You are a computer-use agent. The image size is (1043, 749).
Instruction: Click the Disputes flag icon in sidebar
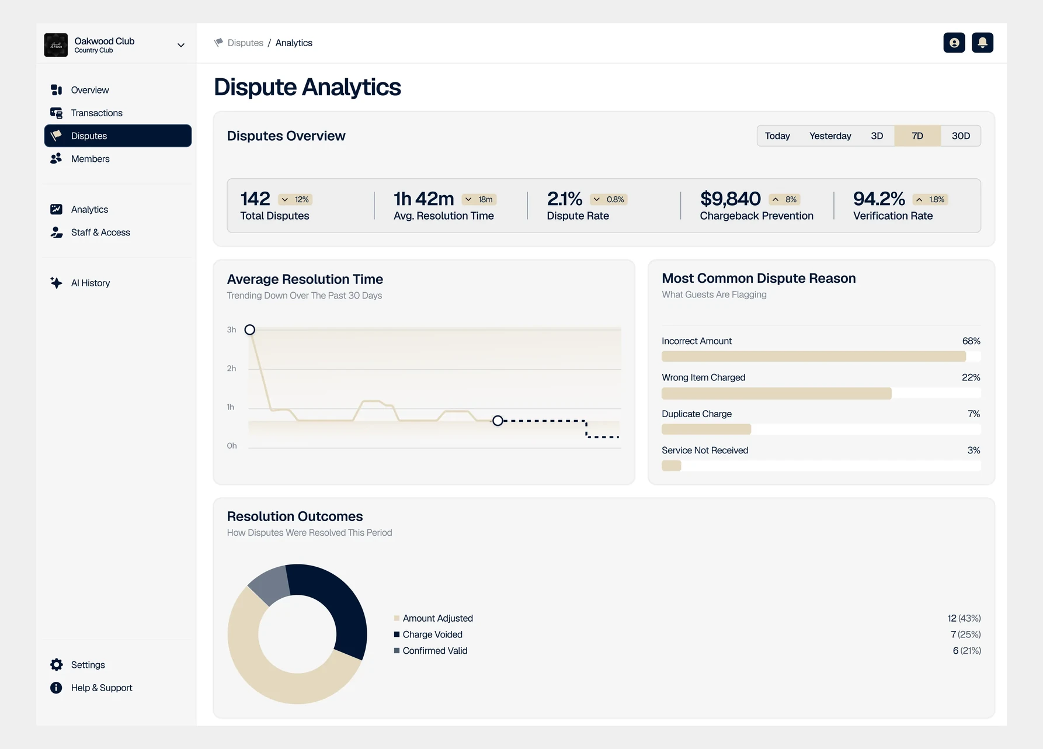[x=56, y=136]
